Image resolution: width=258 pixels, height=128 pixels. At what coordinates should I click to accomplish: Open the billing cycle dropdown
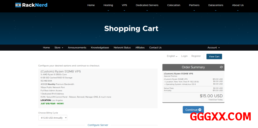[x=53, y=118]
